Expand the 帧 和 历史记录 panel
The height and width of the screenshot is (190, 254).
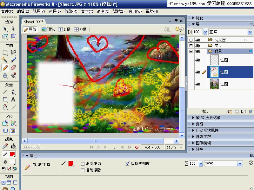click(193, 117)
